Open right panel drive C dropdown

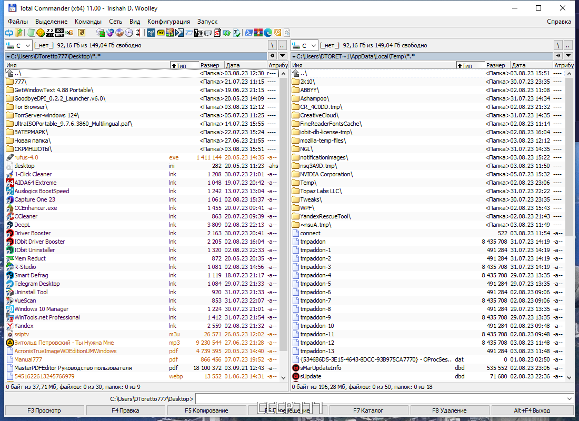point(304,45)
